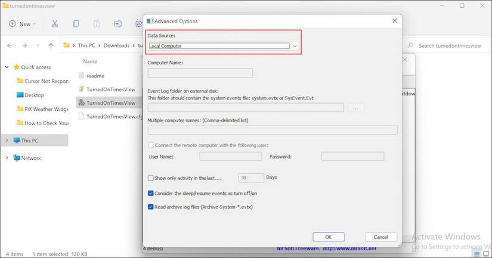Go back with the left arrow in File Explorer
492x258 pixels.
click(x=10, y=46)
